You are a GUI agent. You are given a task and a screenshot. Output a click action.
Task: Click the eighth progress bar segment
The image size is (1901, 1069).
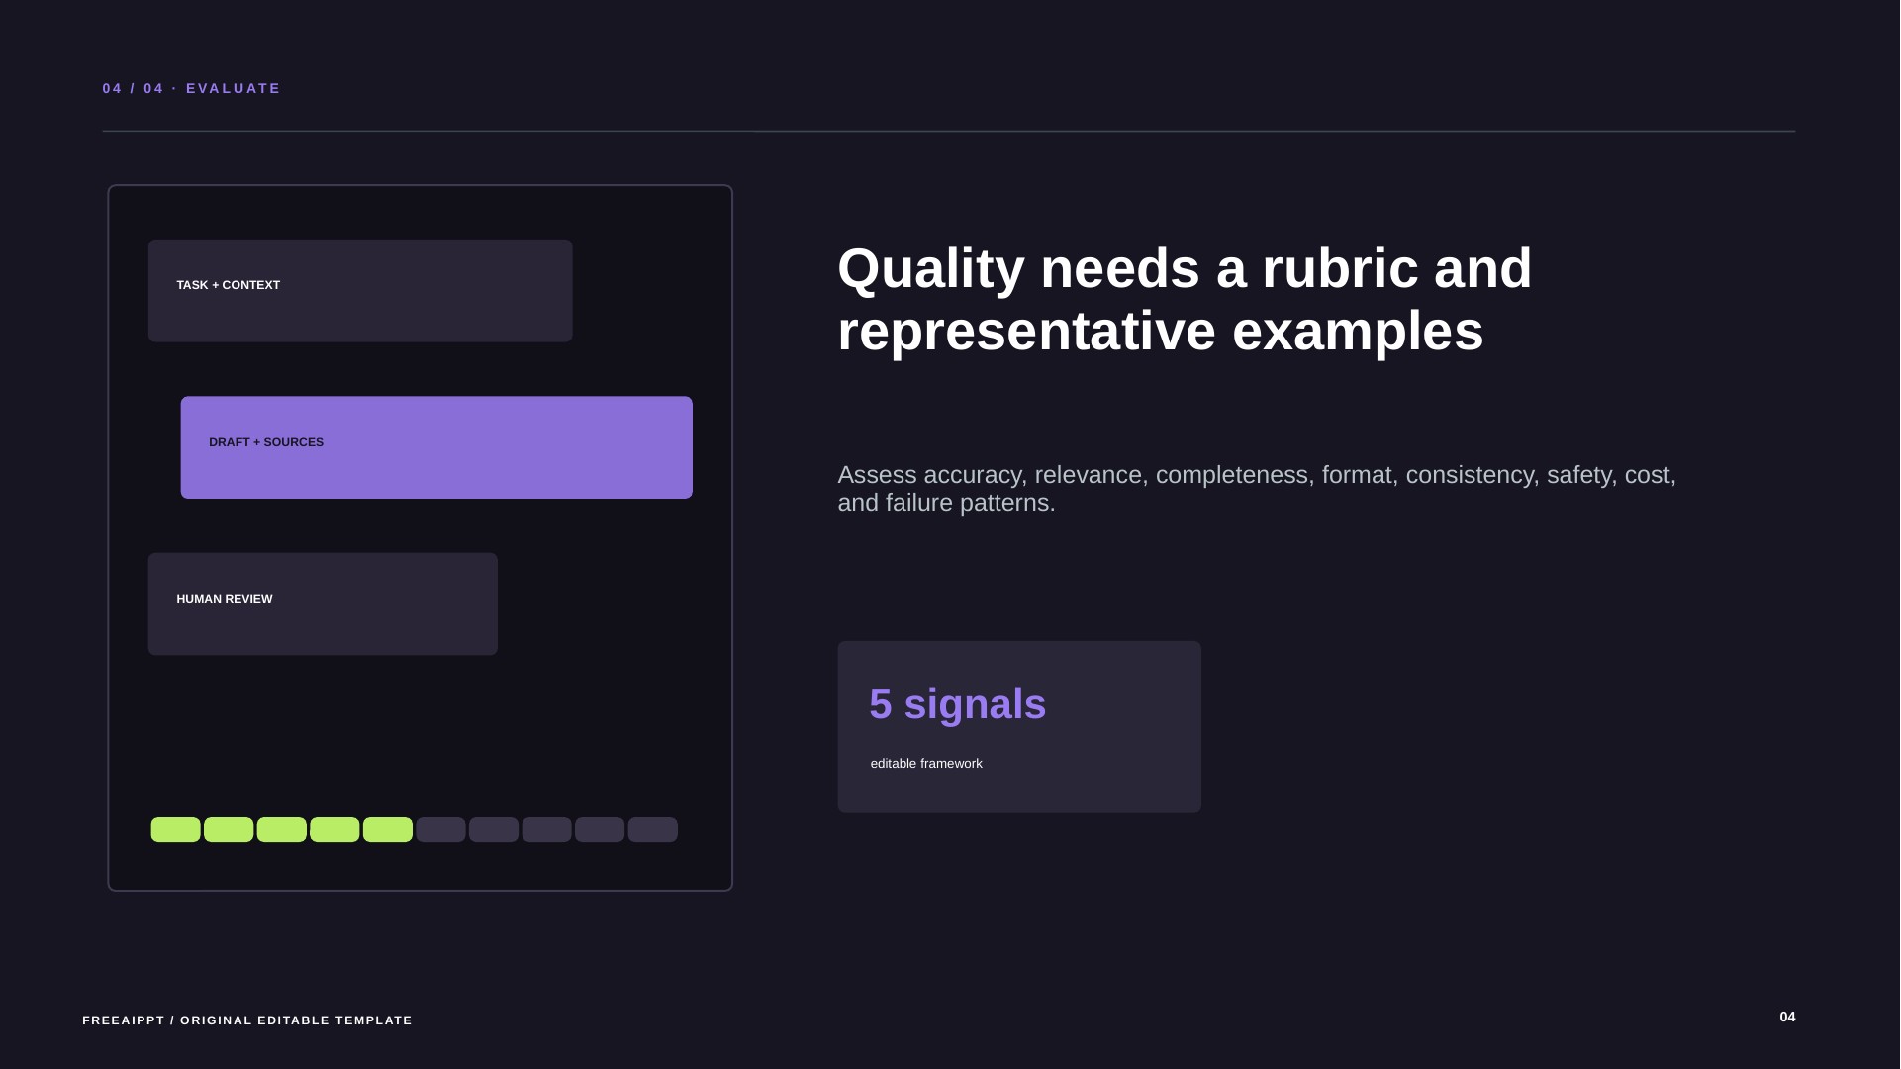click(547, 829)
